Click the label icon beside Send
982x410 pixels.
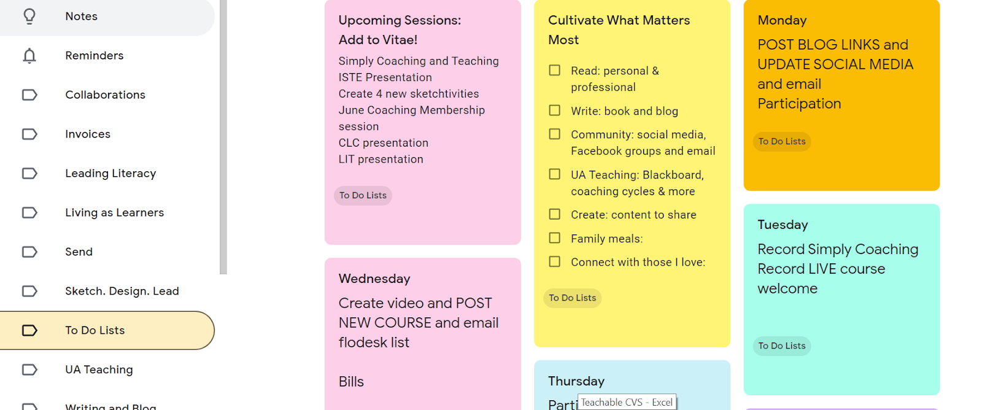[x=29, y=252]
